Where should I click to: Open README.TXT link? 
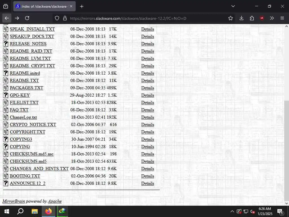click(24, 81)
